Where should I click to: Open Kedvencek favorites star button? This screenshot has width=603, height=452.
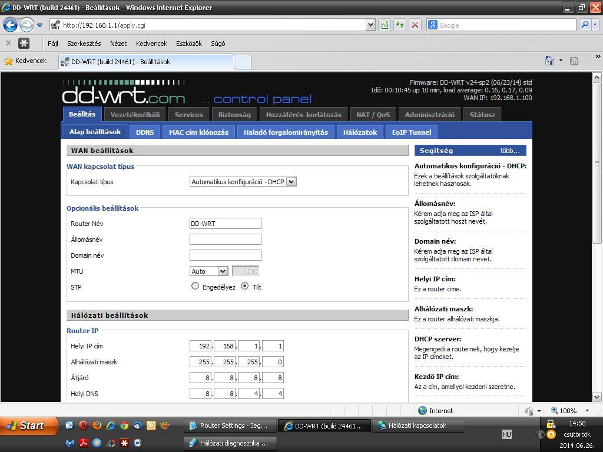(25, 61)
